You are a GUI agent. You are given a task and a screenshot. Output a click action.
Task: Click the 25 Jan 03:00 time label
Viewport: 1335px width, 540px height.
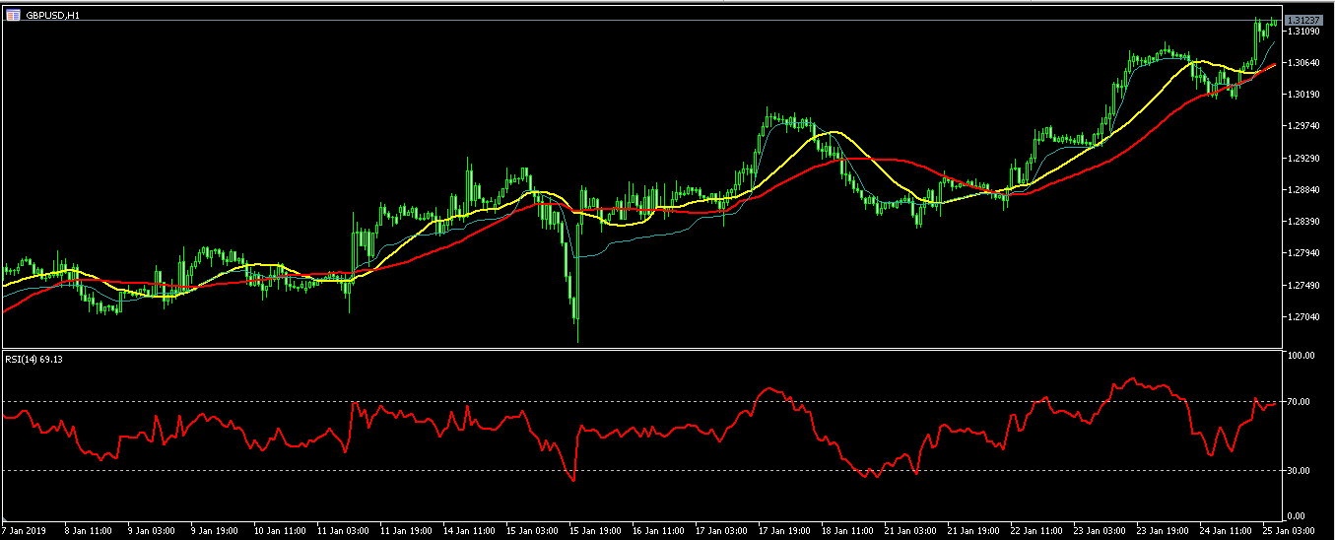click(1289, 530)
